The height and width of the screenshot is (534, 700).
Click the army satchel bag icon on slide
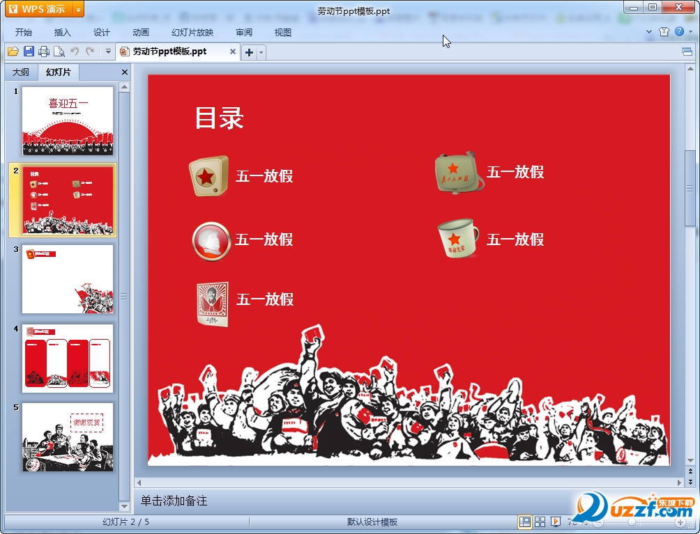(459, 173)
